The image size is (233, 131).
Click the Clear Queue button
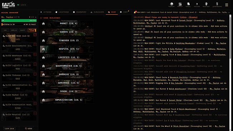coord(9,128)
